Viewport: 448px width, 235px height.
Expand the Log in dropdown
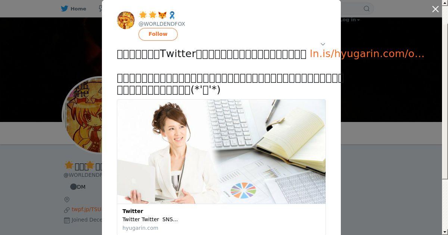coord(350,20)
